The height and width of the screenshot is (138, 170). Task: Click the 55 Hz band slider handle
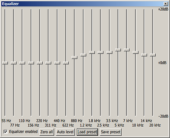[5, 63]
